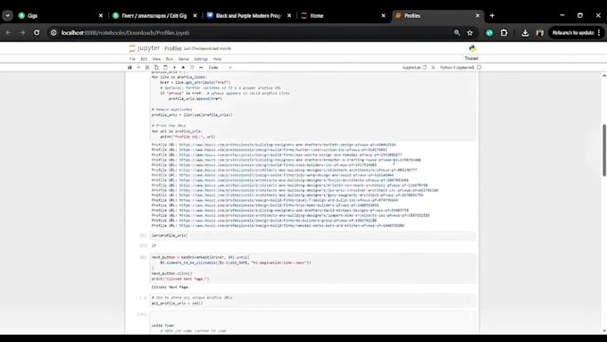Go back with the browser back arrow
607x342 pixels.
point(8,32)
